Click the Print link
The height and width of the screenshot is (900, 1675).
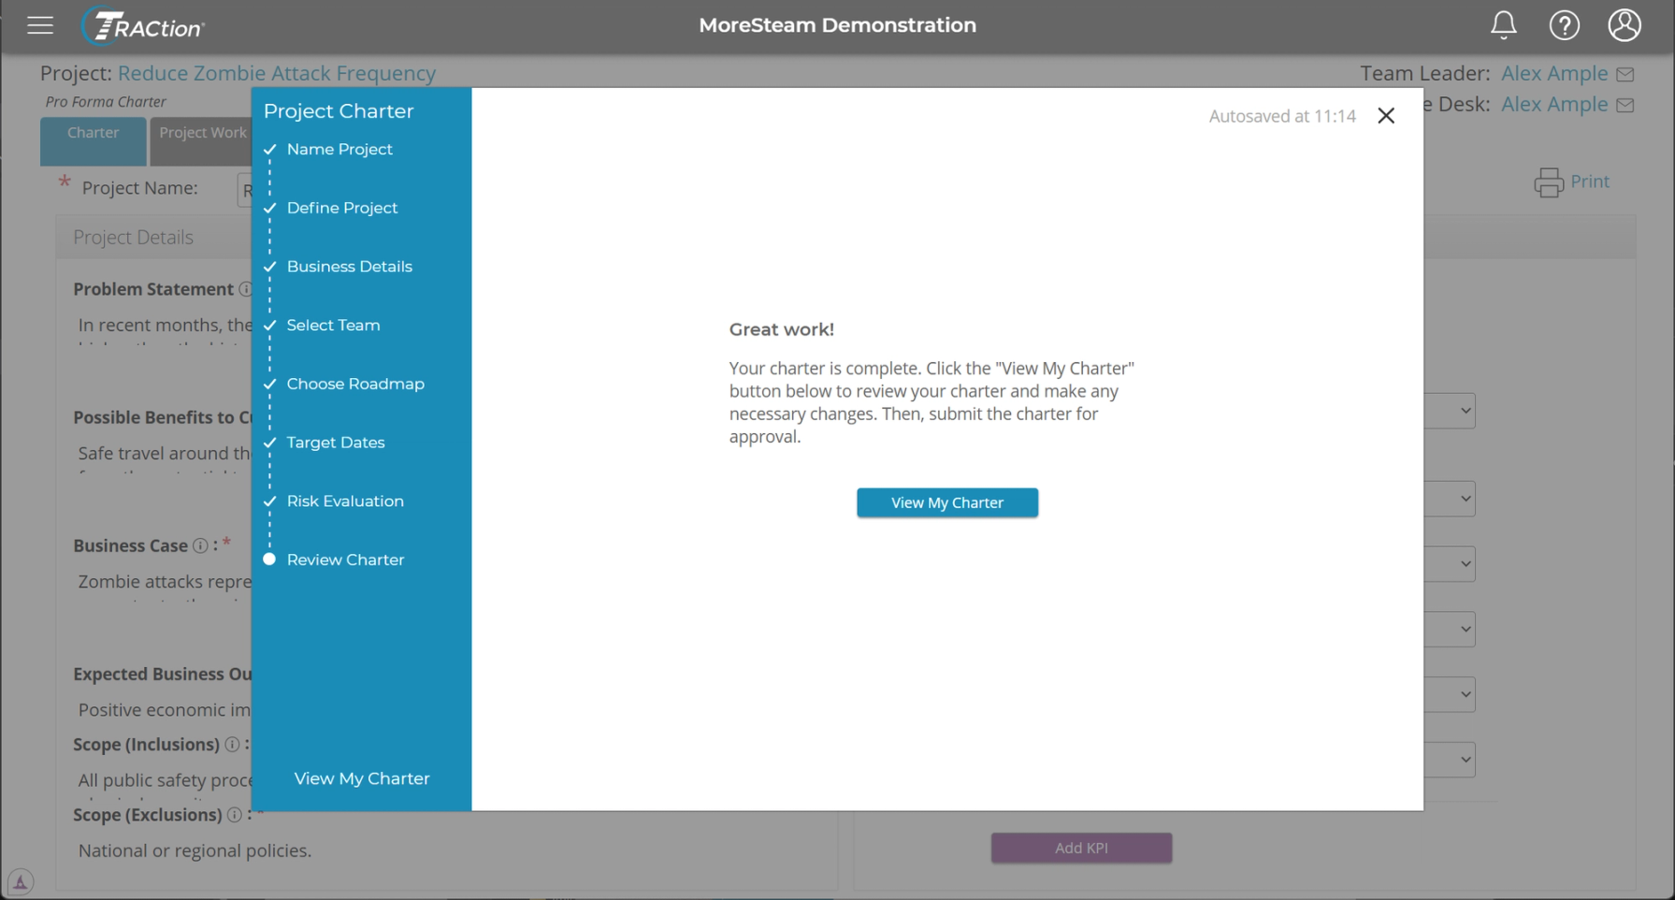coord(1590,181)
